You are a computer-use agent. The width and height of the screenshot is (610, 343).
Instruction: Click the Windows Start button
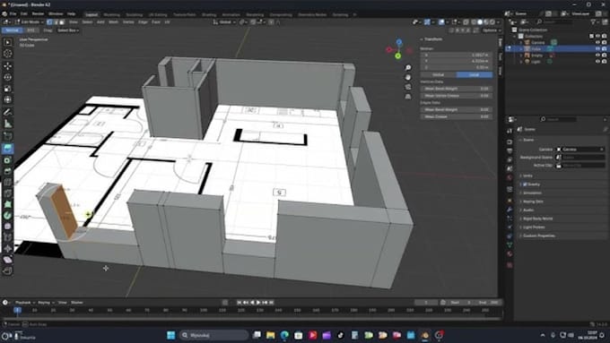[x=170, y=335]
